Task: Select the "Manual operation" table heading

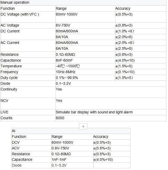Action: (x=15, y=3)
